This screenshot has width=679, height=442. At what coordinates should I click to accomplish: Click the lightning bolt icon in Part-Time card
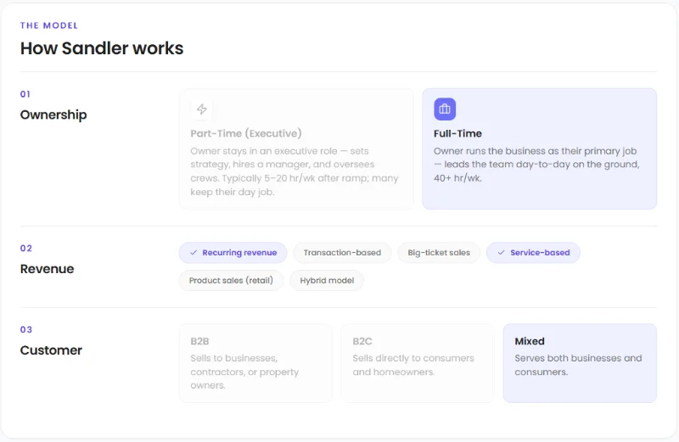[202, 109]
